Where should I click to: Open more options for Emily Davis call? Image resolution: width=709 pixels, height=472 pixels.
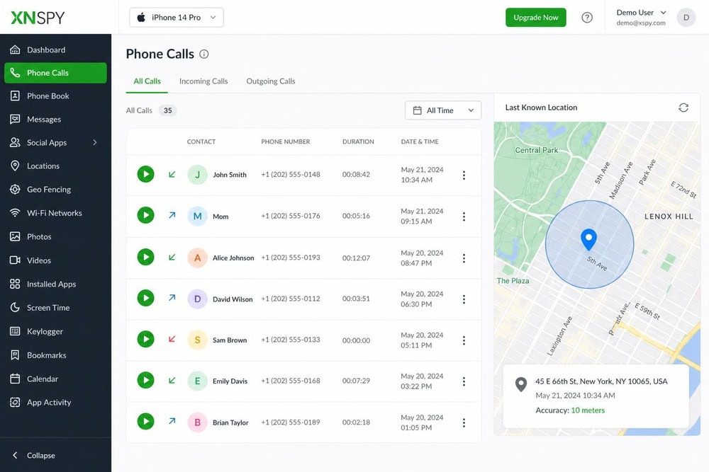click(x=464, y=381)
